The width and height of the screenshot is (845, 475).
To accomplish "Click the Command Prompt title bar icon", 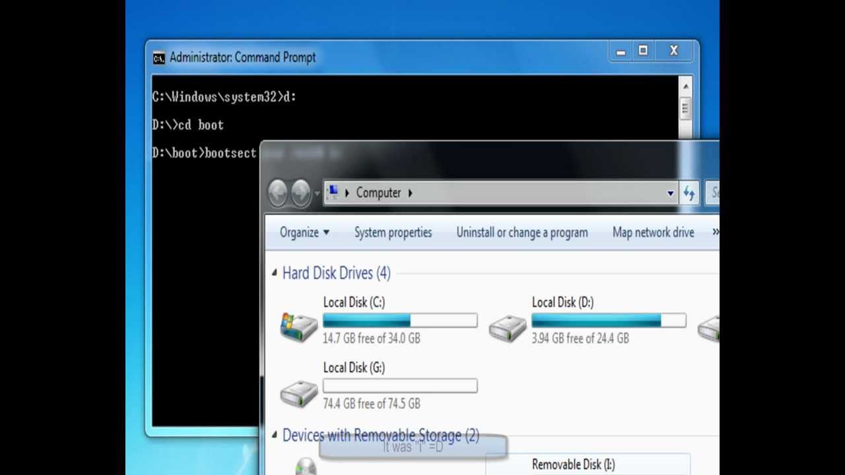I will coord(158,58).
